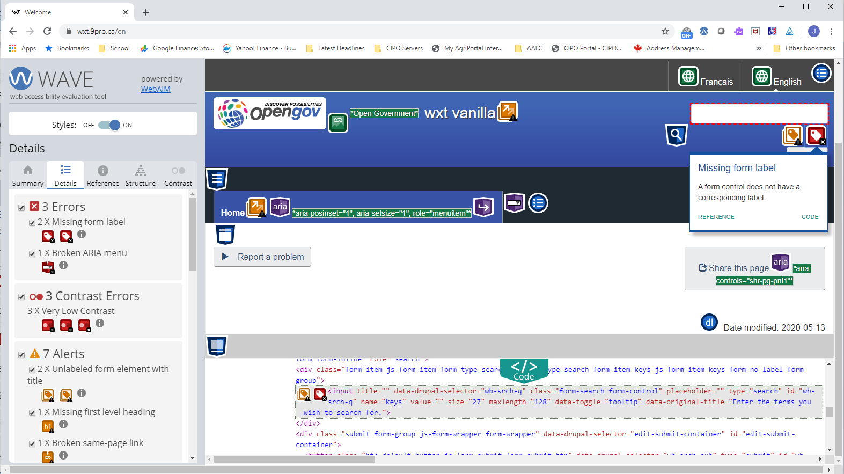Open the Other bookmarks folder
The width and height of the screenshot is (844, 474).
tap(804, 48)
